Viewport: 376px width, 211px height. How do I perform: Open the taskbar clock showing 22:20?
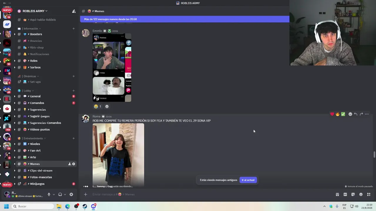tap(367, 206)
